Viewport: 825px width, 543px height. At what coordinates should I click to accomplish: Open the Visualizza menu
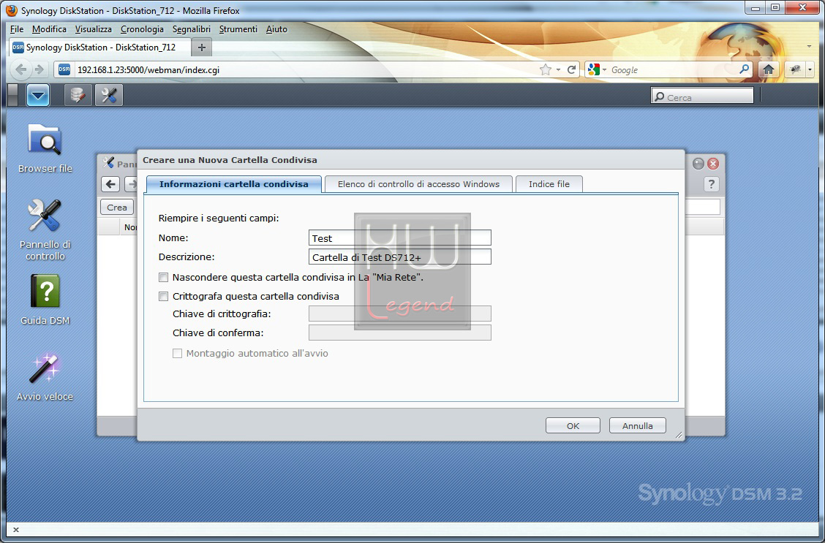click(93, 29)
